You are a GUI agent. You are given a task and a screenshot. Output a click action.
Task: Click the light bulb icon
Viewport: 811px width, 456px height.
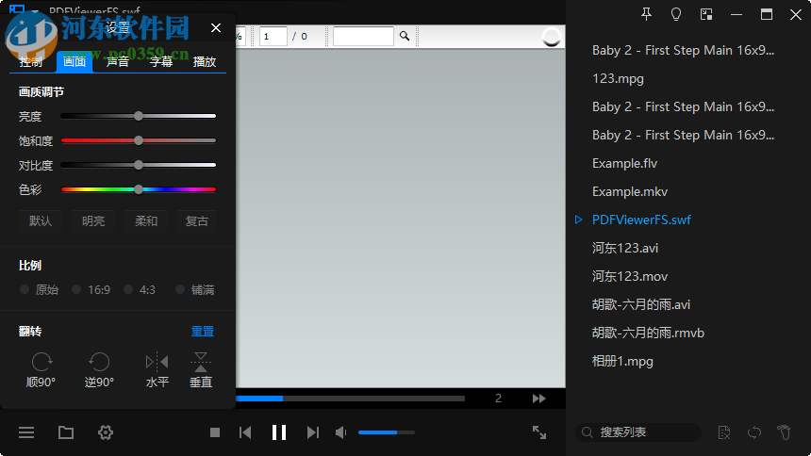coord(676,14)
